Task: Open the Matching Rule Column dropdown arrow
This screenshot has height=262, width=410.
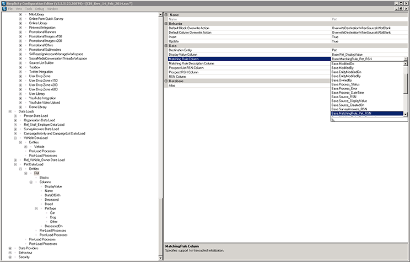Action: tap(406, 59)
